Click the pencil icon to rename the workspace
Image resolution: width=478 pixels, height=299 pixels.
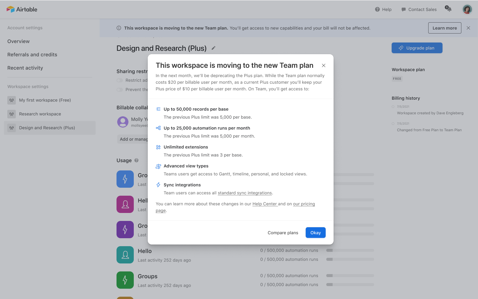[213, 48]
